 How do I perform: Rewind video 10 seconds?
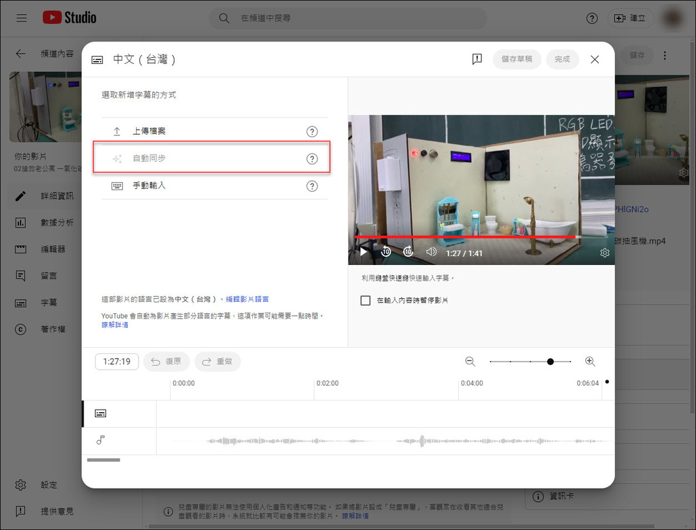[x=386, y=252]
